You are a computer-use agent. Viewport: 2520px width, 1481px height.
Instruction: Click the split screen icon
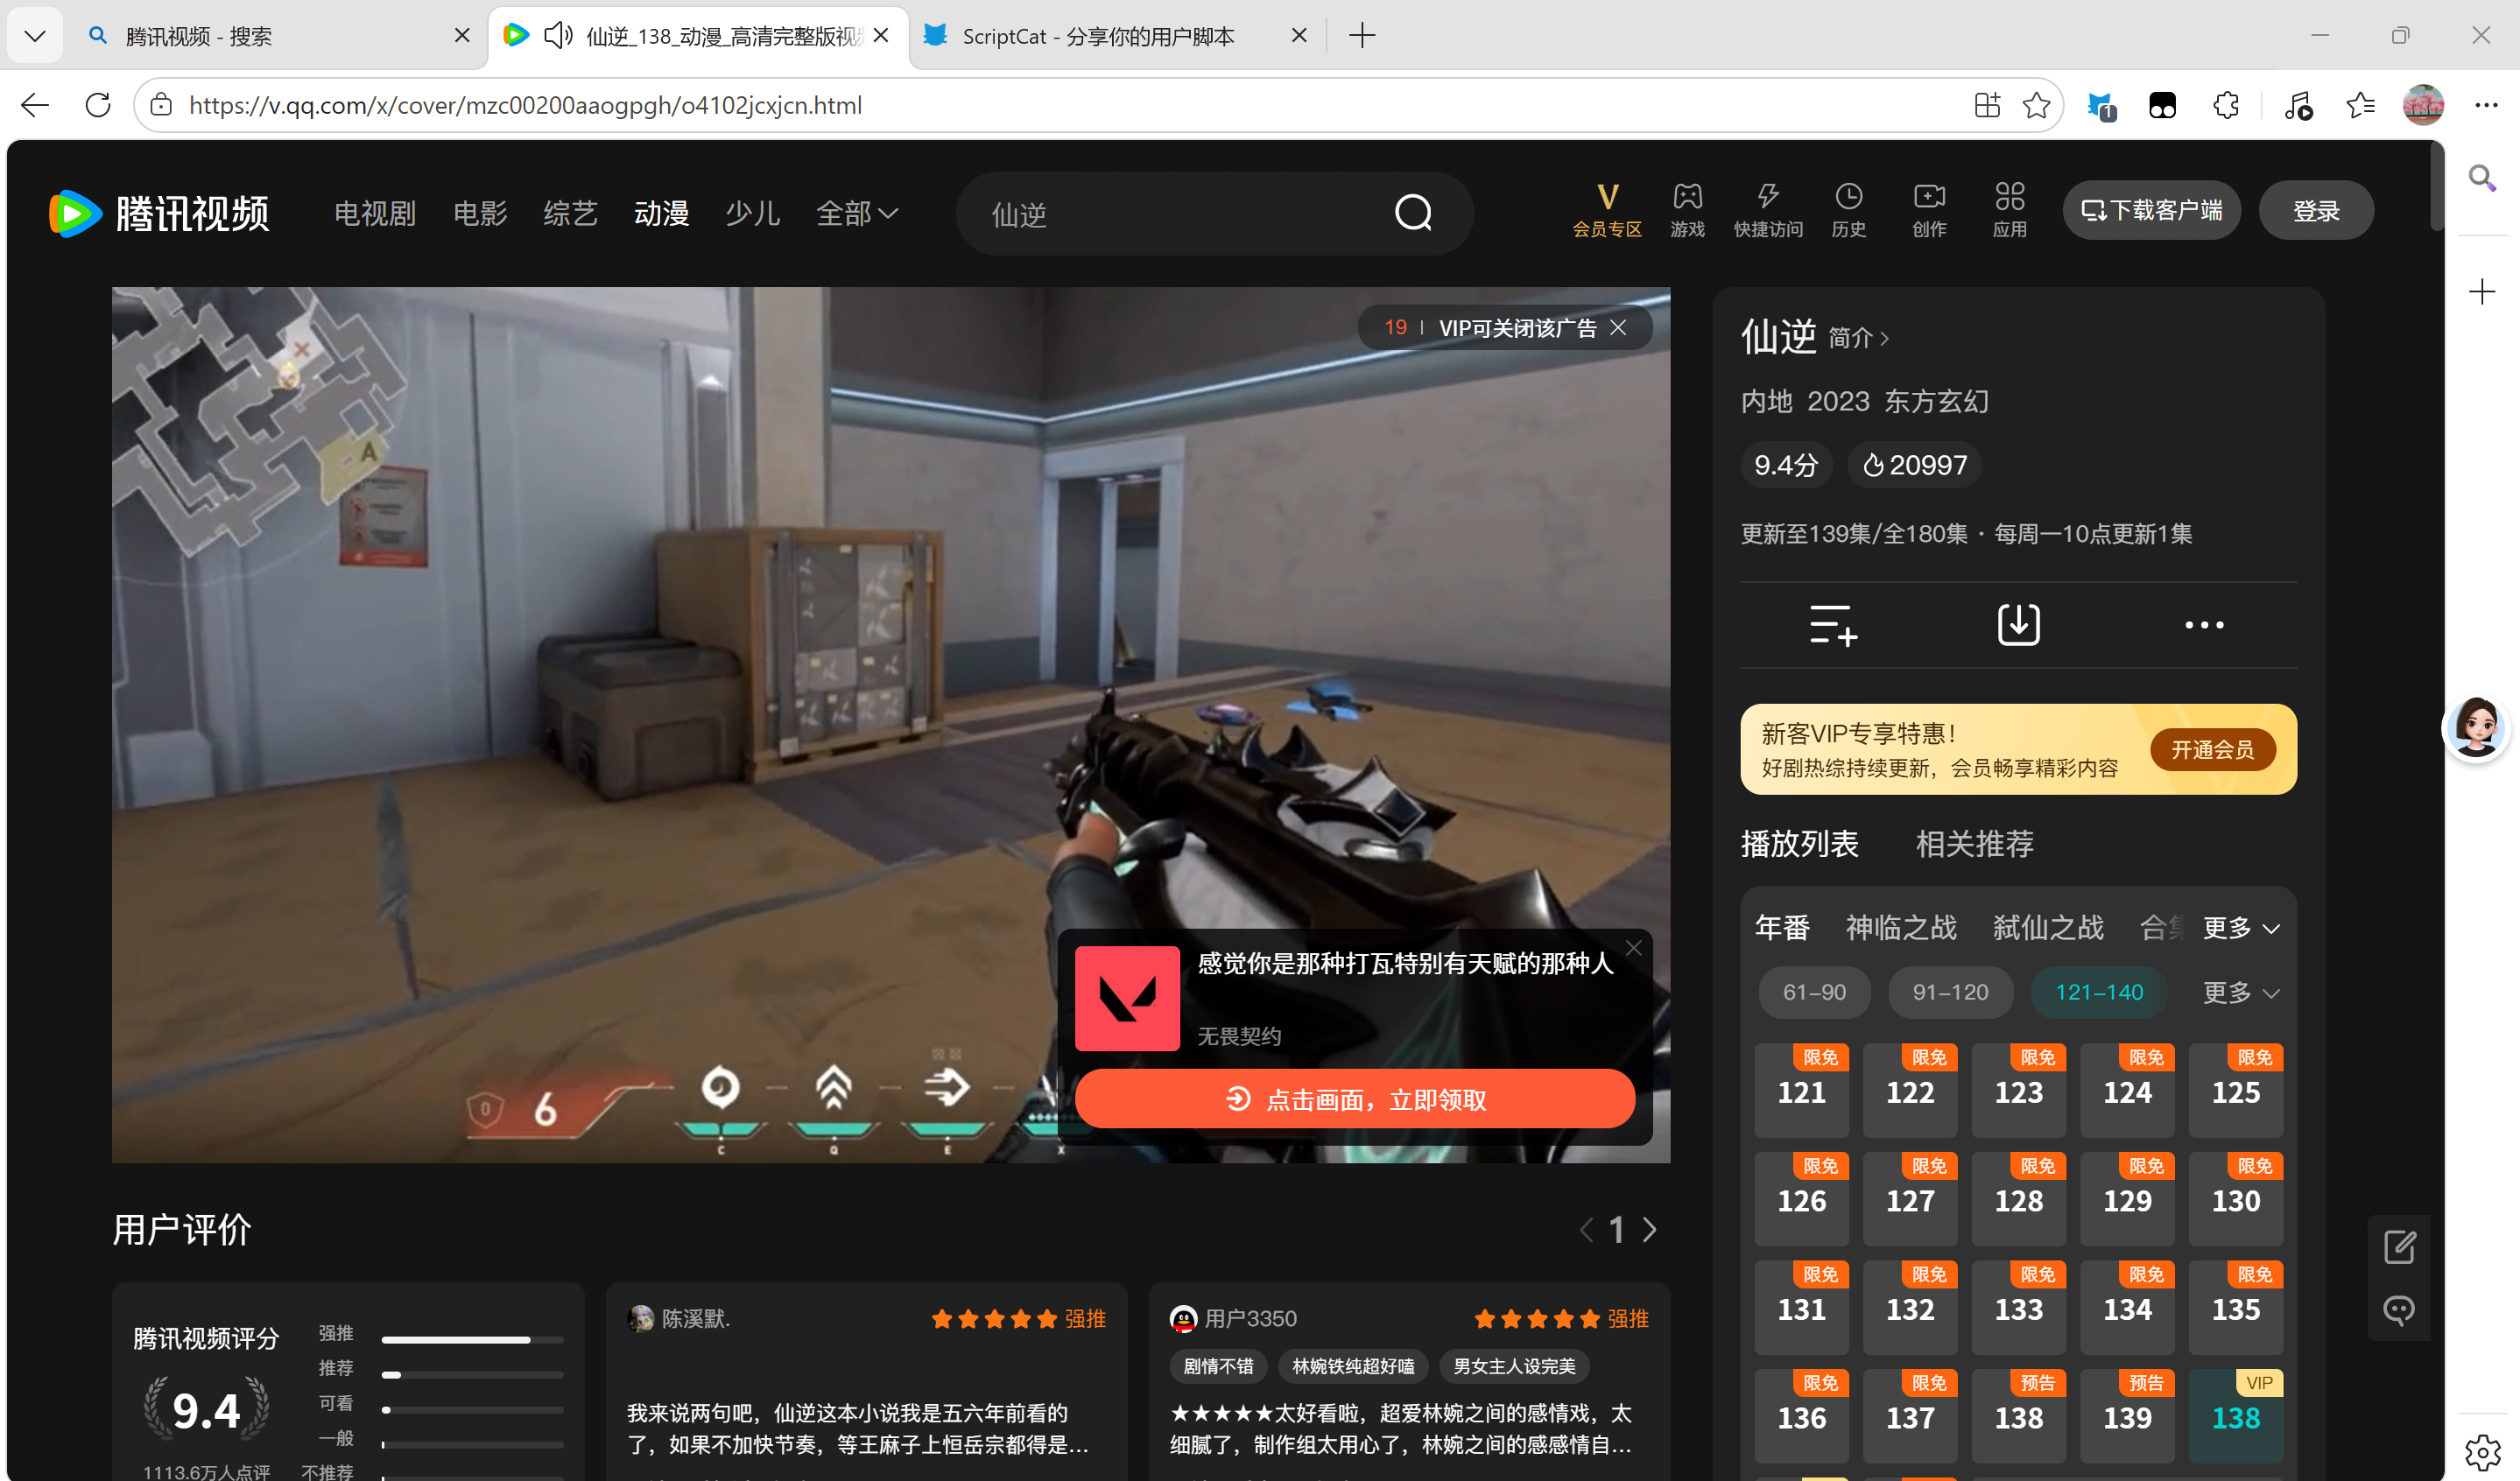click(1987, 105)
